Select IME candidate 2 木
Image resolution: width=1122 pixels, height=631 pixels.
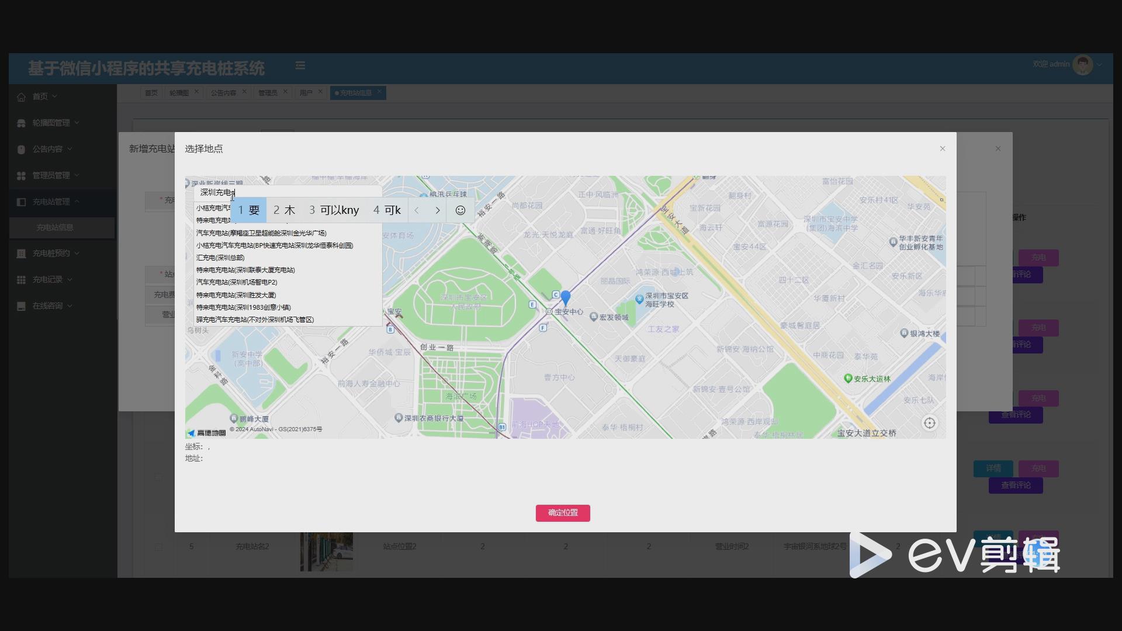285,210
